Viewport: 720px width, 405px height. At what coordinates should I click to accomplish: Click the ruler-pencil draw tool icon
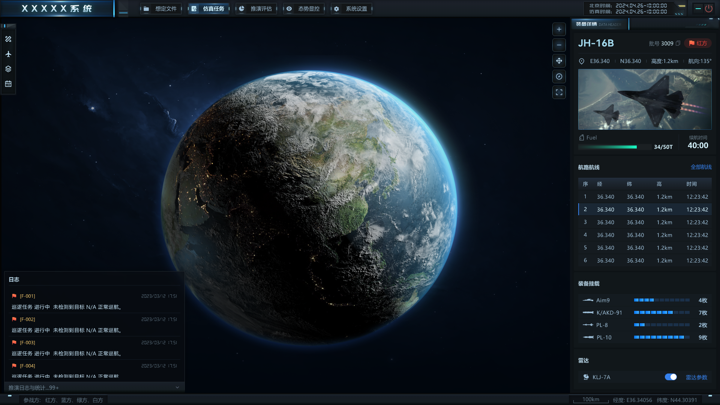tap(8, 39)
